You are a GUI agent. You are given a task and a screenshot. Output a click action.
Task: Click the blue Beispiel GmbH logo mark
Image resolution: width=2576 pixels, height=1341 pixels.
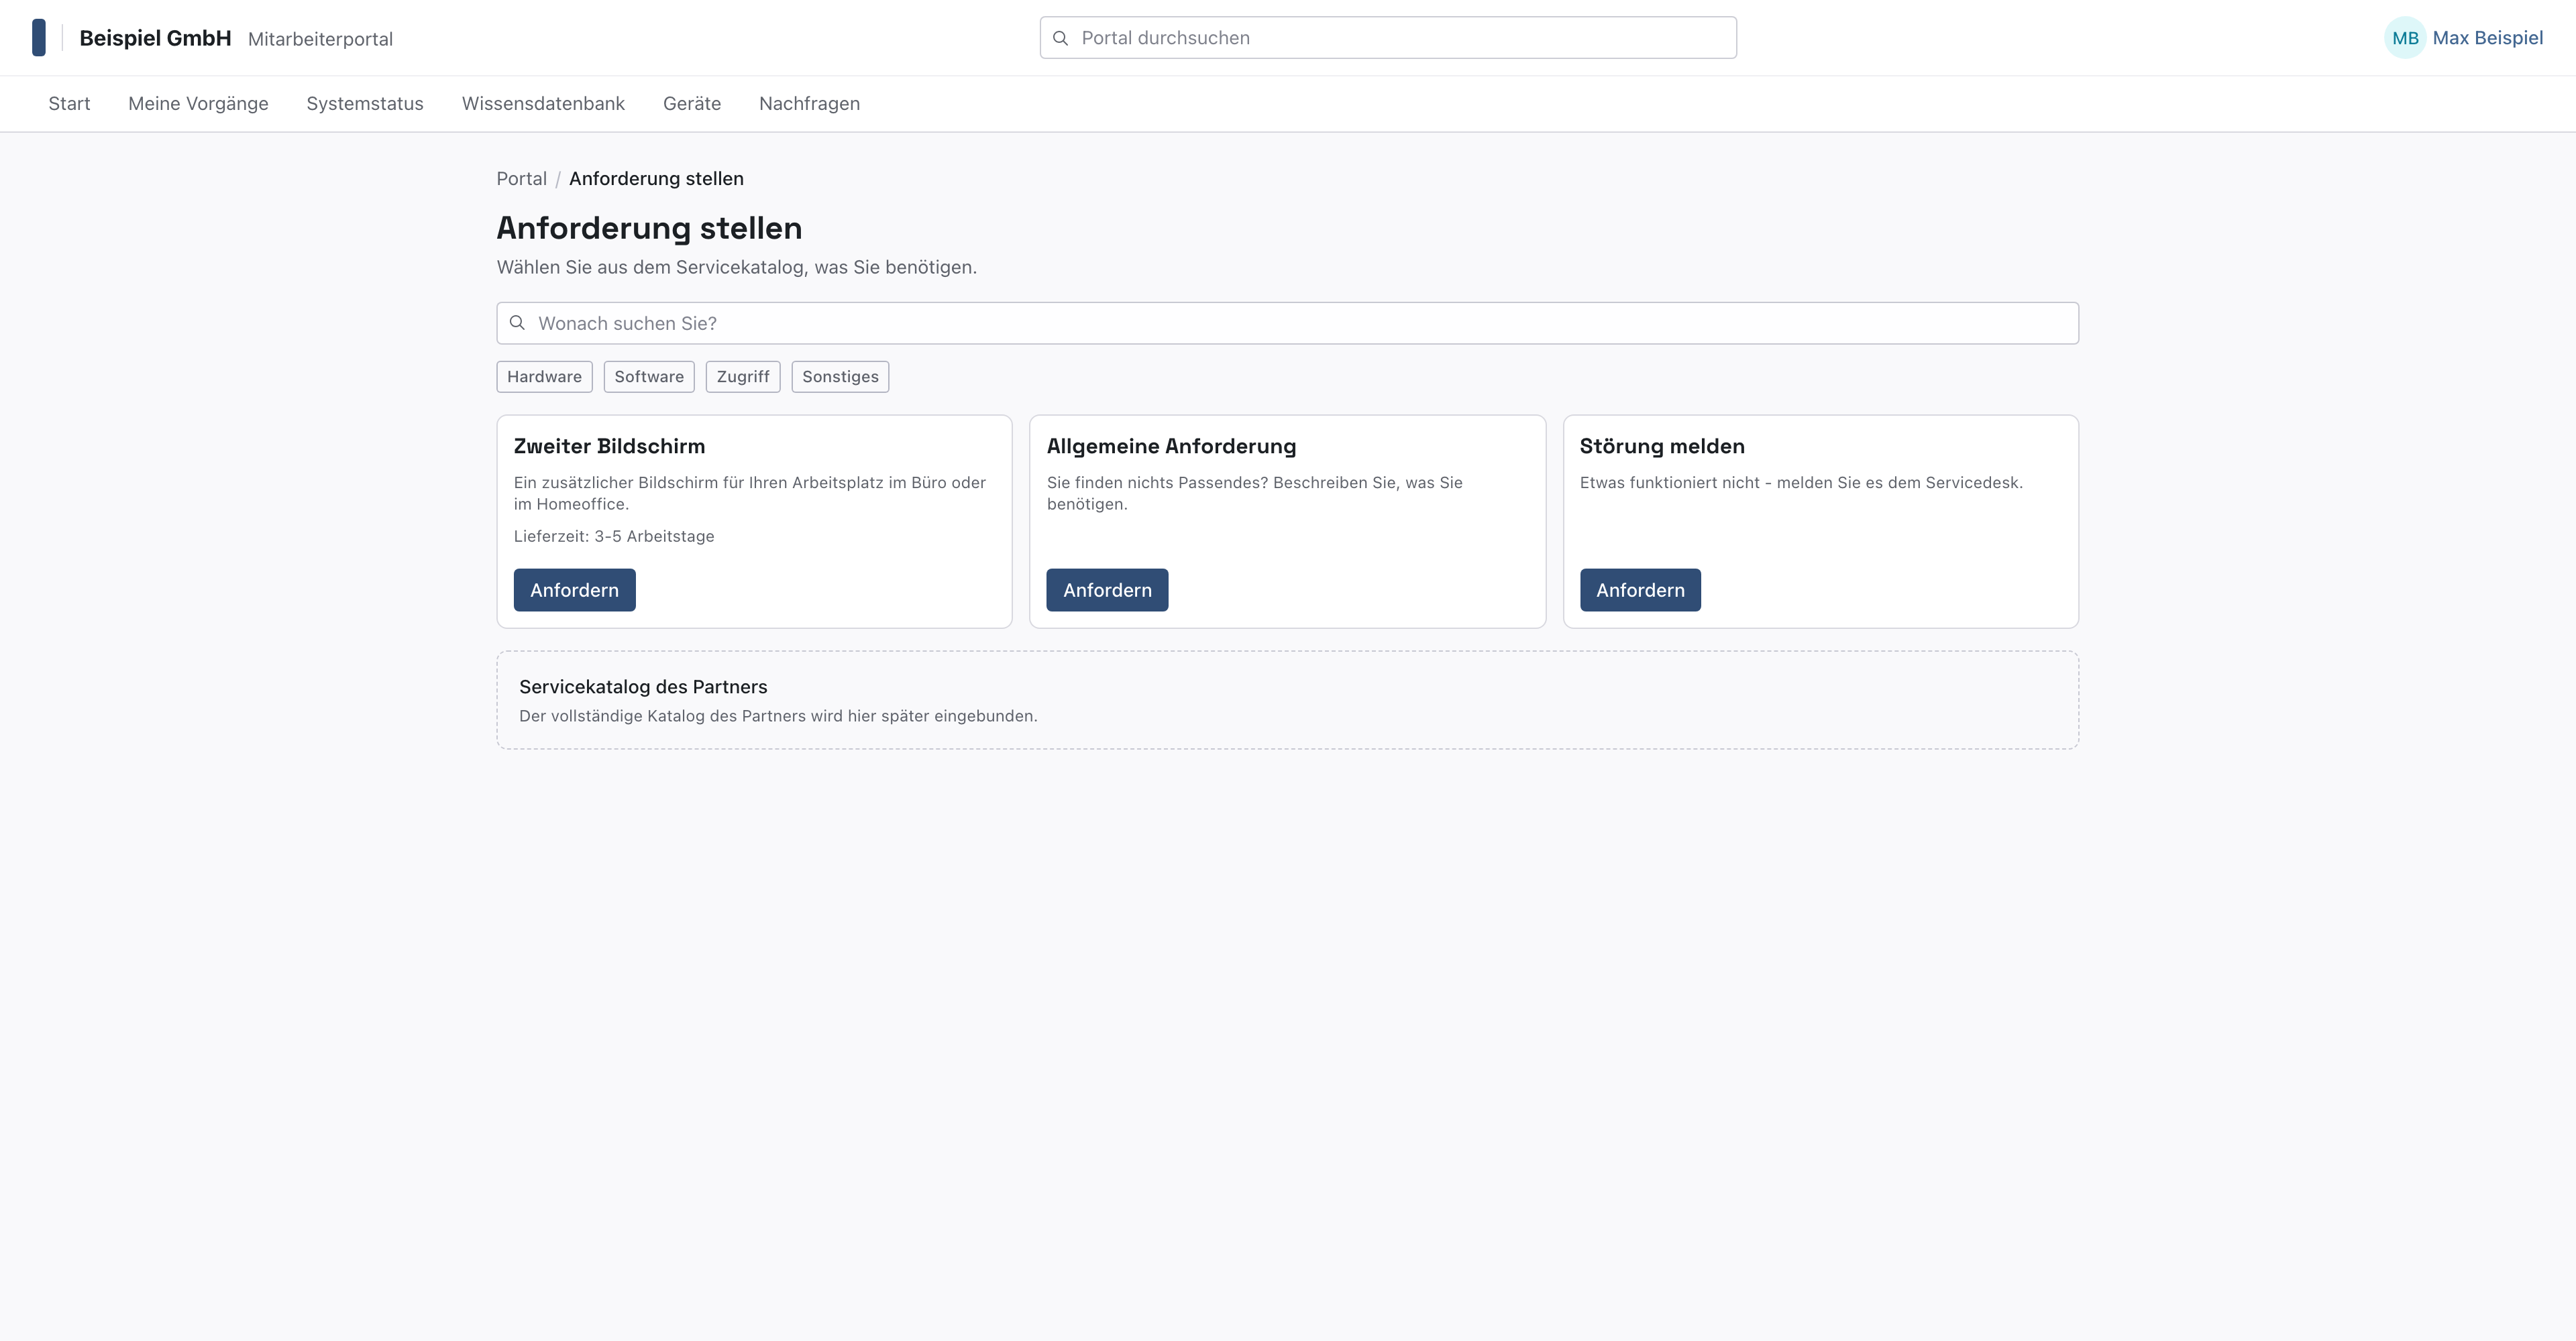coord(39,38)
